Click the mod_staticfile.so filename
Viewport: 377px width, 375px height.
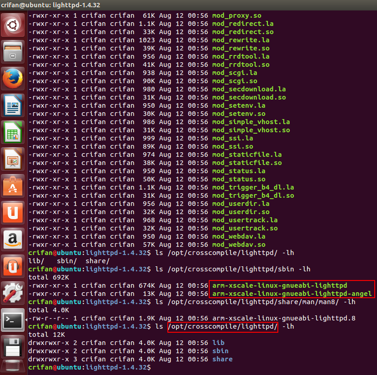click(x=247, y=163)
